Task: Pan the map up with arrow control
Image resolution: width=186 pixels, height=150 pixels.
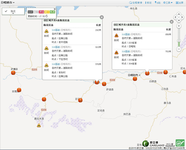Action: [x=179, y=14]
